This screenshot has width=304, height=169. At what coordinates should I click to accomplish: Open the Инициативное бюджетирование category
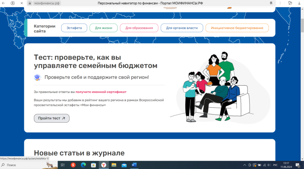pyautogui.click(x=237, y=28)
